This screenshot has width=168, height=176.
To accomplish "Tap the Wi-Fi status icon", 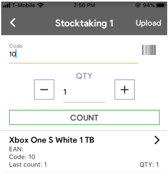I will pos(40,5).
